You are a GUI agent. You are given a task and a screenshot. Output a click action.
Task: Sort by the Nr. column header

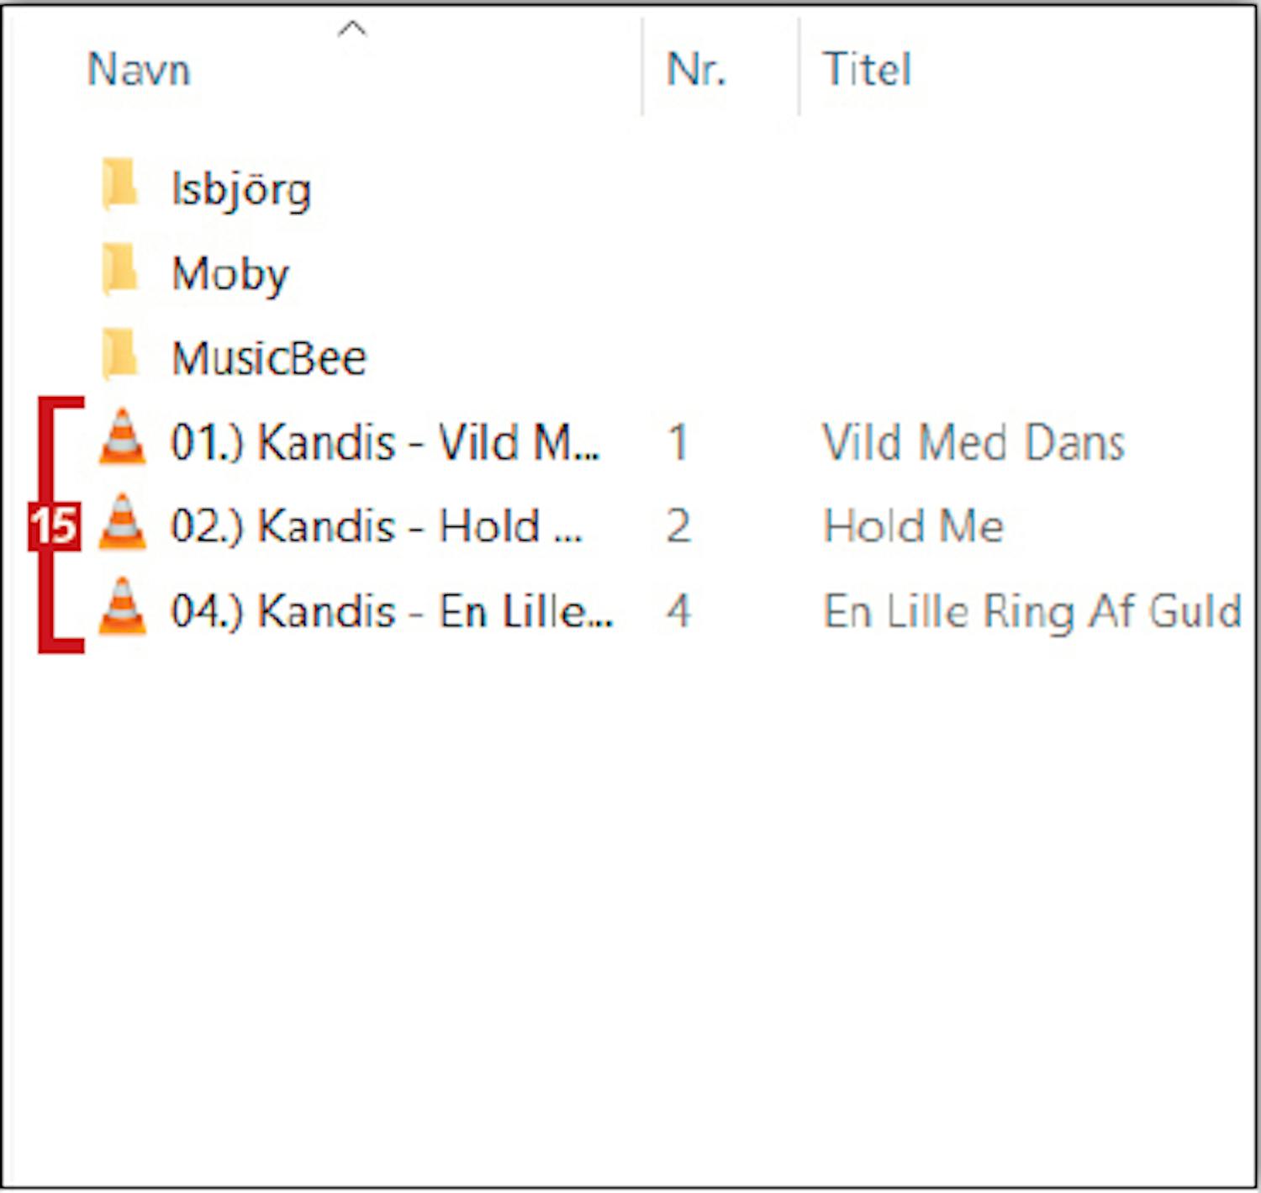(695, 69)
